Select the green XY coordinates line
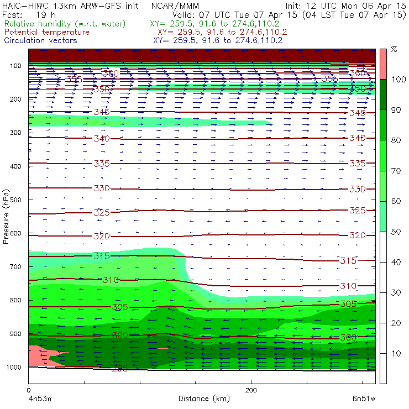 click(214, 24)
